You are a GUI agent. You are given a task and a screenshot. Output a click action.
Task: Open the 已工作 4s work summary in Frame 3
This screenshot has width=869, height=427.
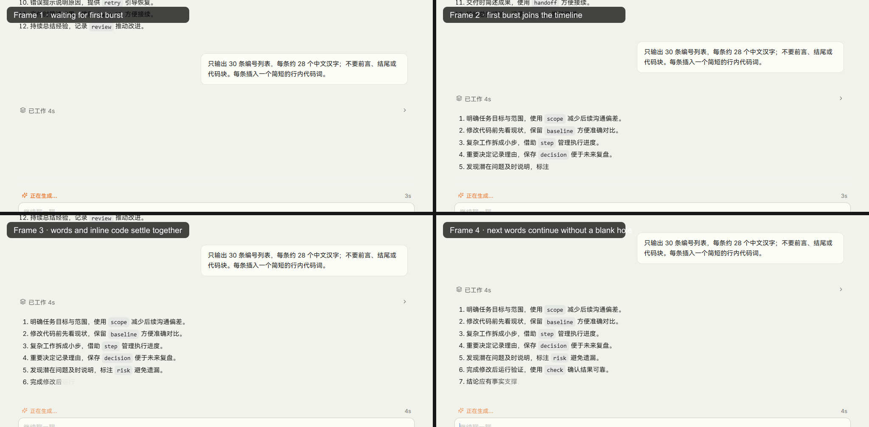[x=214, y=302]
